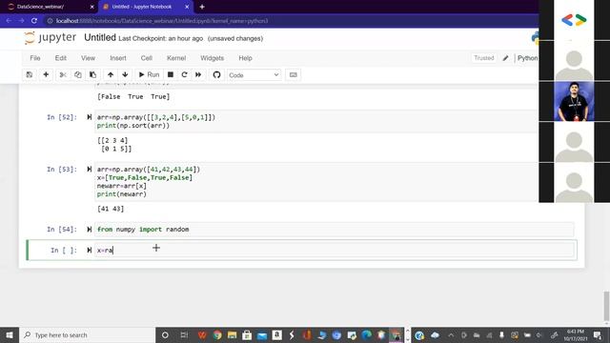Image resolution: width=610 pixels, height=343 pixels.
Task: Open Task View in taskbar
Action: click(184, 334)
